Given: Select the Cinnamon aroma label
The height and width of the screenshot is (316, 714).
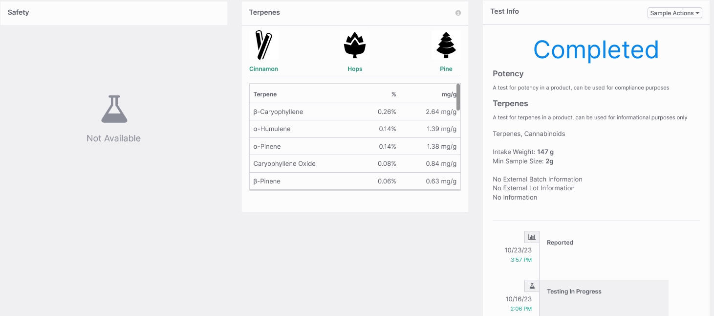Looking at the screenshot, I should [x=263, y=69].
